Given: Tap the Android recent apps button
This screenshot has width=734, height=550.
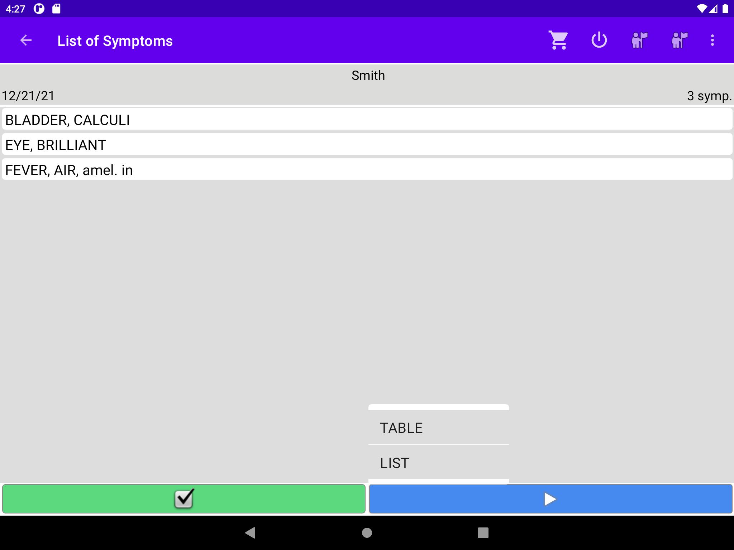Looking at the screenshot, I should [483, 533].
